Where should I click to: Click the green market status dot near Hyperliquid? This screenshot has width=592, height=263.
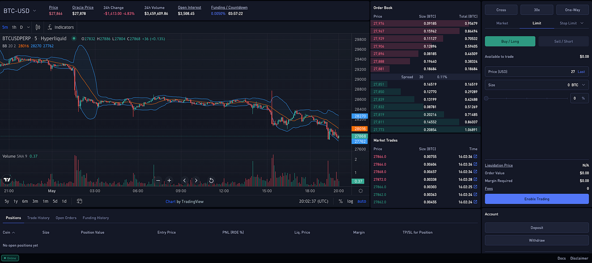tap(74, 38)
